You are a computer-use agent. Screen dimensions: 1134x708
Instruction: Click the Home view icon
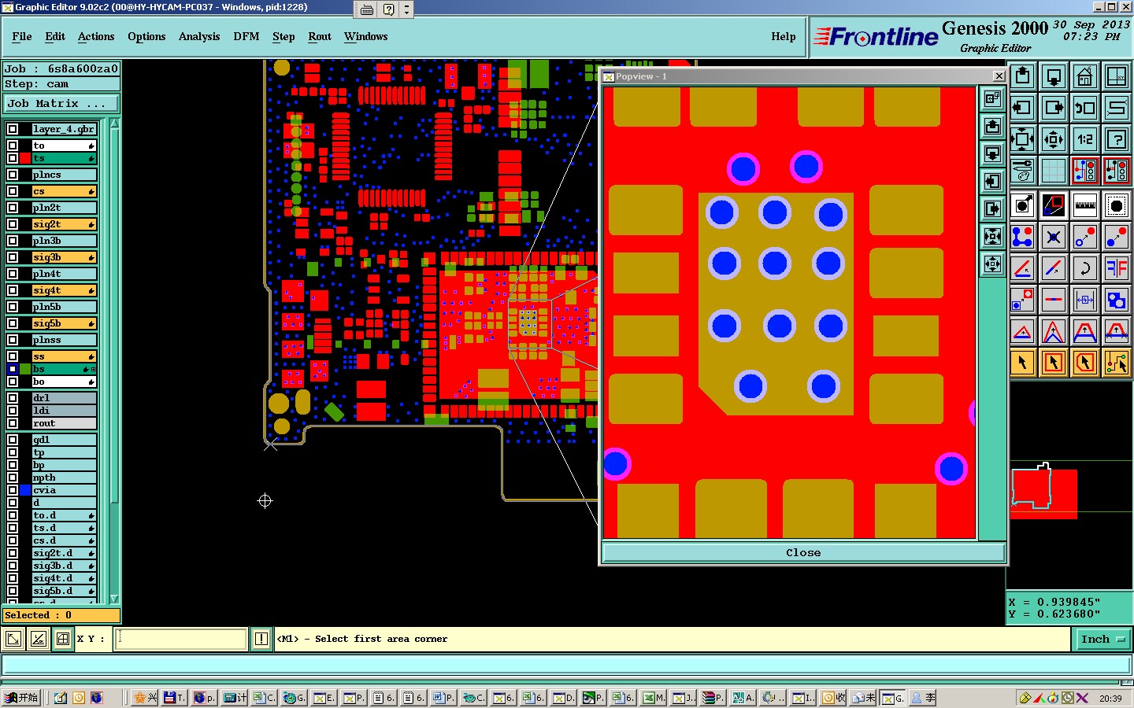click(x=1085, y=76)
